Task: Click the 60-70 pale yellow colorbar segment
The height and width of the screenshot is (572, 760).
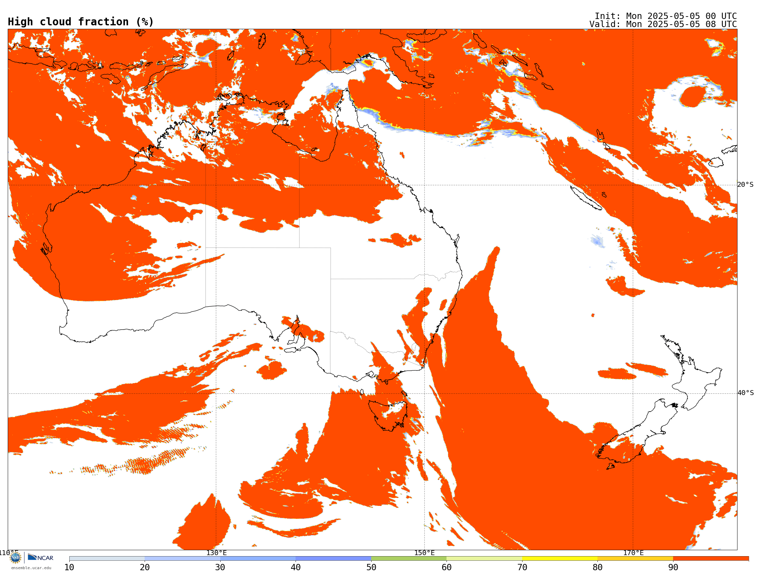Action: click(x=484, y=559)
